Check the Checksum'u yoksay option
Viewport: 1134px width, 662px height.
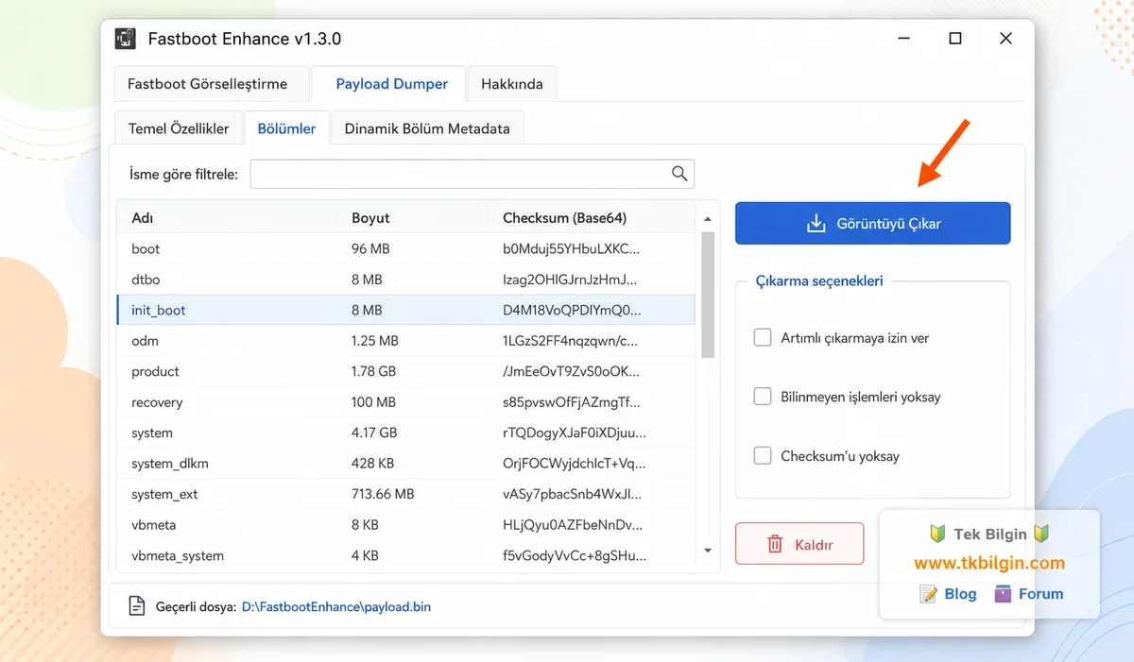(x=763, y=456)
